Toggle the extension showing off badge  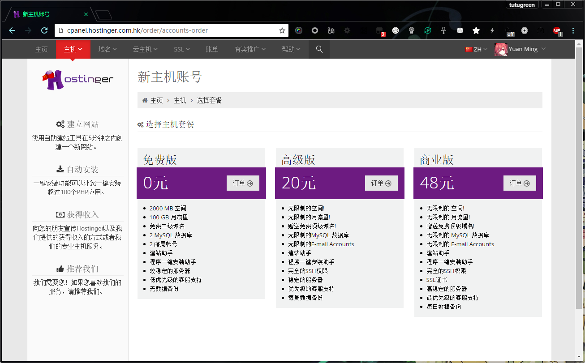(x=509, y=31)
